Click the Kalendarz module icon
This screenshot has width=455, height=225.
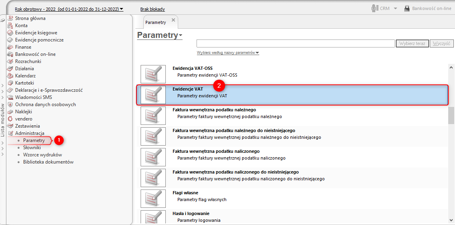[x=10, y=76]
